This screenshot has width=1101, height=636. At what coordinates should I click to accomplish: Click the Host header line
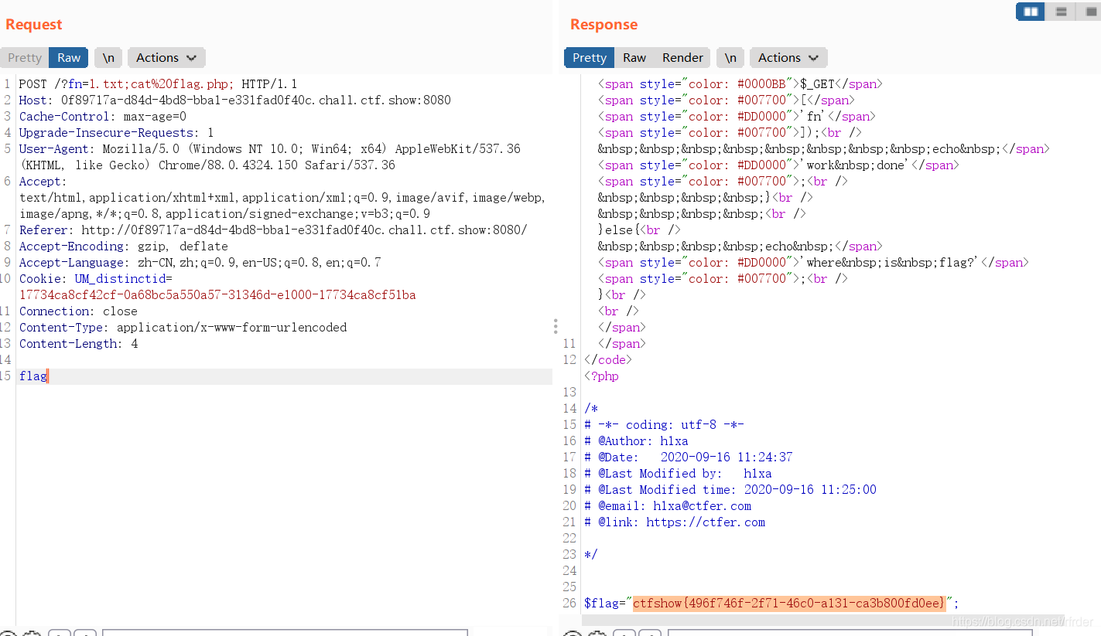[x=235, y=100]
